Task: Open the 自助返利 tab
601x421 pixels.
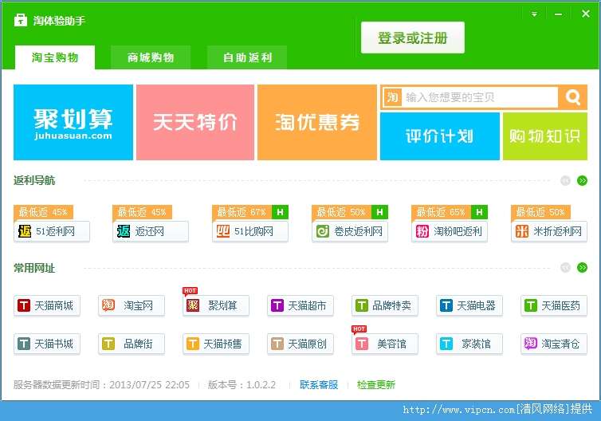Action: [x=247, y=57]
